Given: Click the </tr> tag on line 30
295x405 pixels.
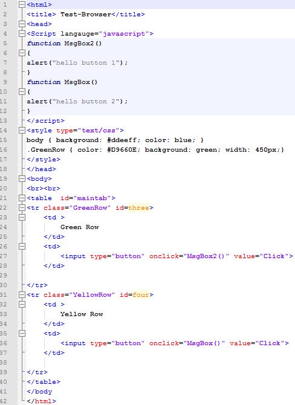Looking at the screenshot, I should pos(37,285).
